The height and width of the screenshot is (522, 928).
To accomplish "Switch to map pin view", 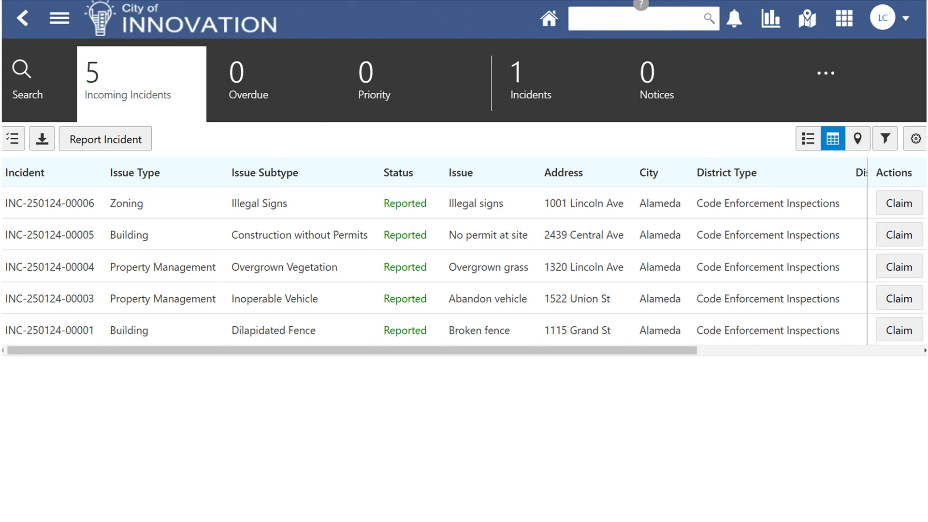I will click(x=857, y=139).
